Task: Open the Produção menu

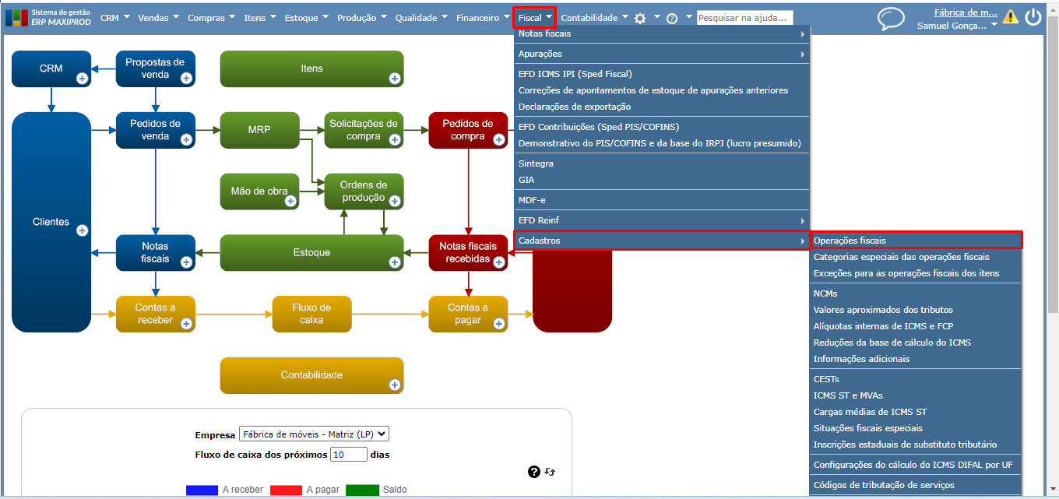Action: [x=361, y=18]
